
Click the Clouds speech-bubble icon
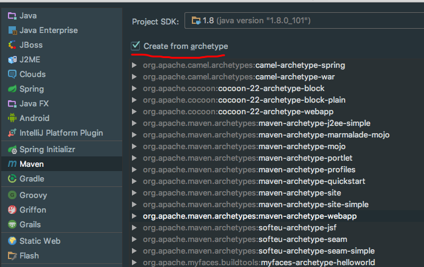12,74
